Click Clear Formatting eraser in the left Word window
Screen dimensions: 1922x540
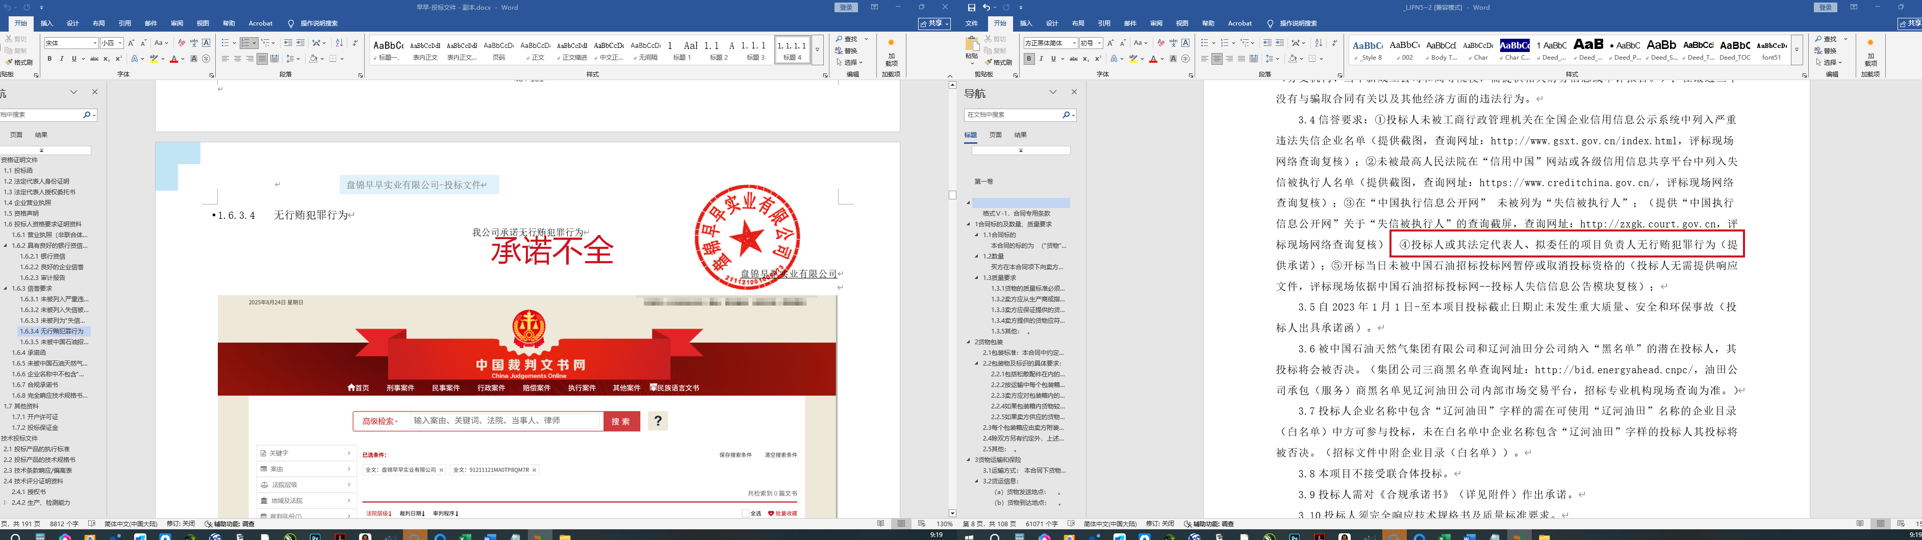(181, 42)
